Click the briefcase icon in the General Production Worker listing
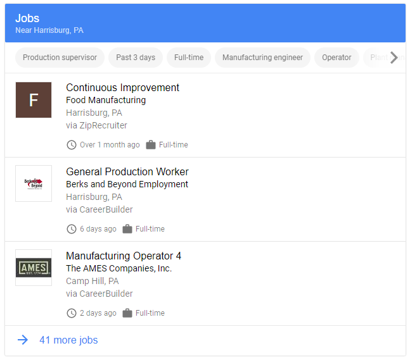410x360 pixels. point(127,228)
